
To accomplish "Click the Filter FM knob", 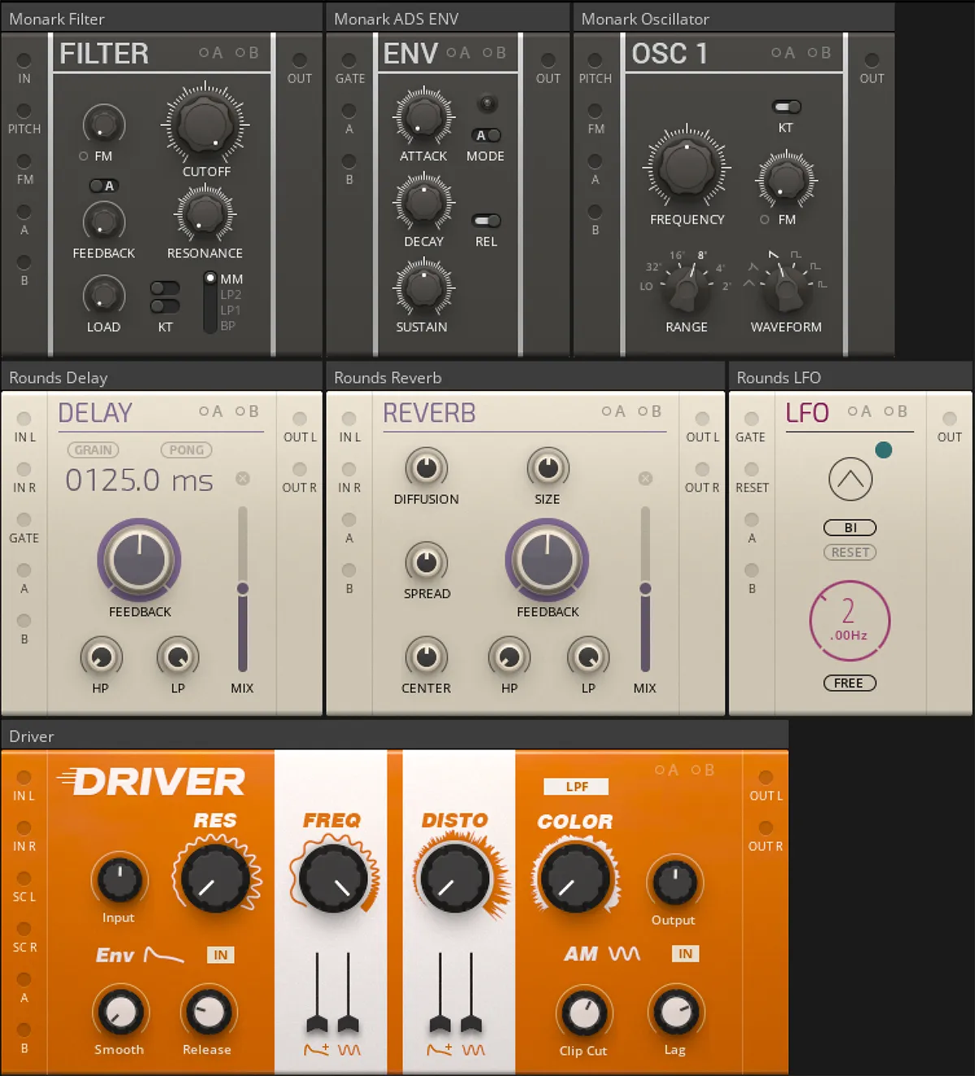I will [x=103, y=124].
